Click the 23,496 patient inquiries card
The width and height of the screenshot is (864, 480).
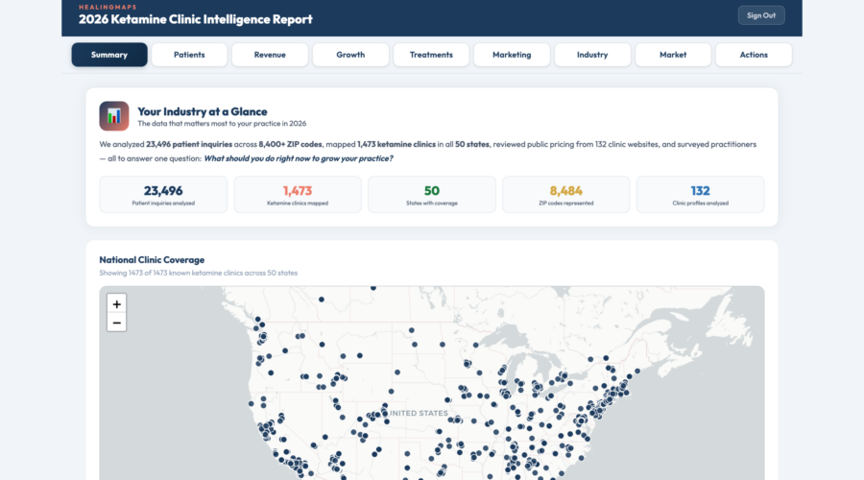click(x=163, y=195)
